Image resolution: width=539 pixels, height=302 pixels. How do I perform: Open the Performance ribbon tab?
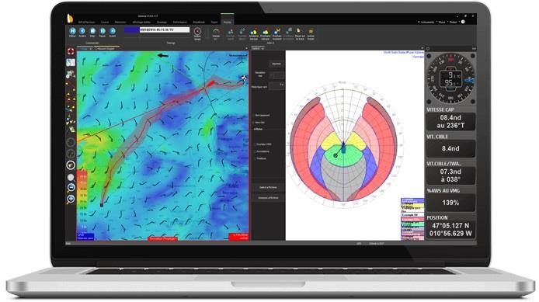(x=179, y=22)
